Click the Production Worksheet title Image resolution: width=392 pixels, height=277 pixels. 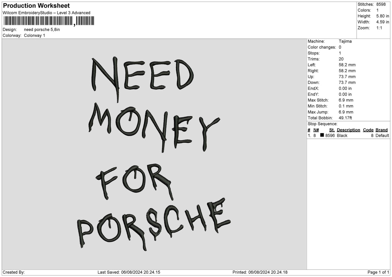pos(36,6)
